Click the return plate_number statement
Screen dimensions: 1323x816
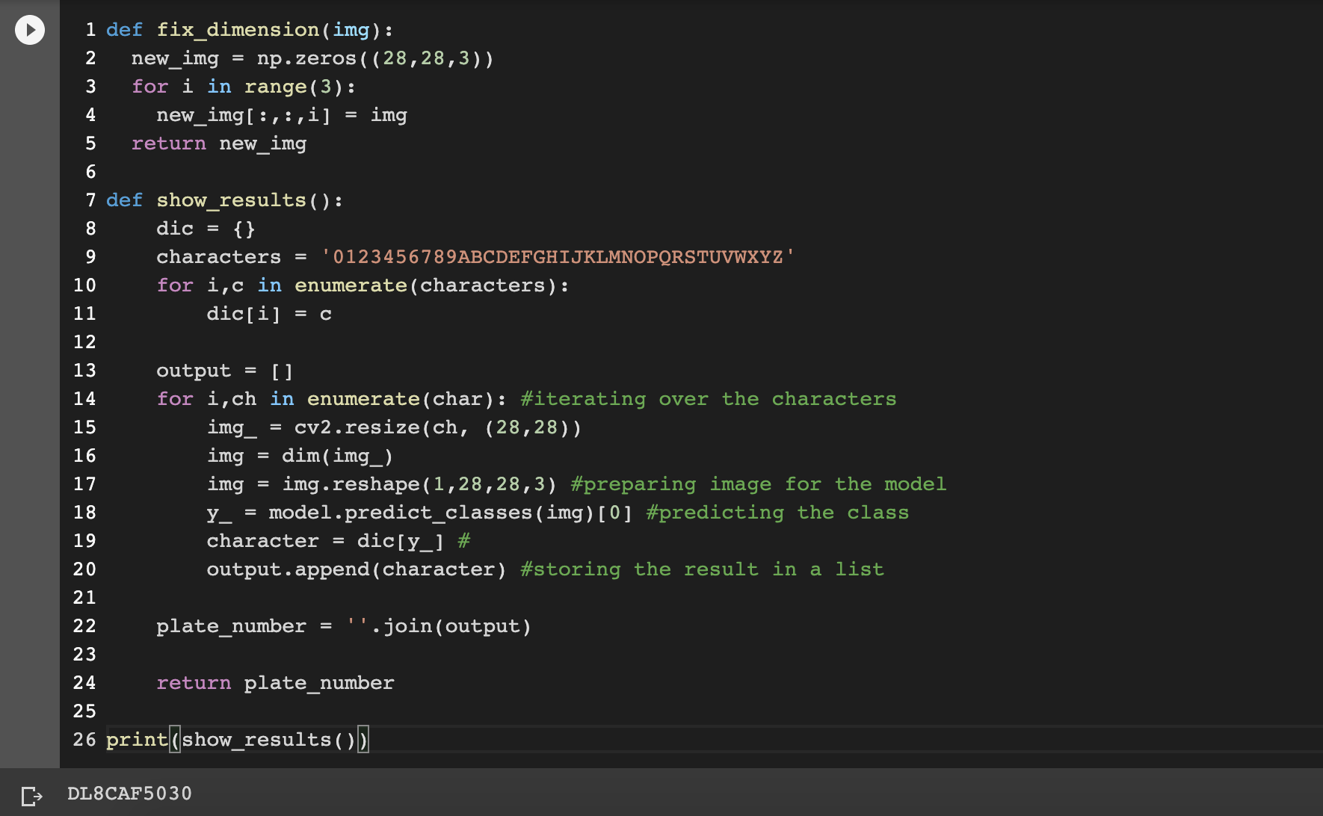click(x=275, y=683)
